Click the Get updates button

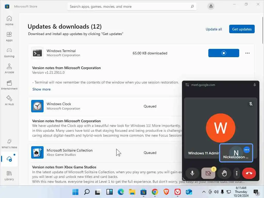[x=242, y=29]
